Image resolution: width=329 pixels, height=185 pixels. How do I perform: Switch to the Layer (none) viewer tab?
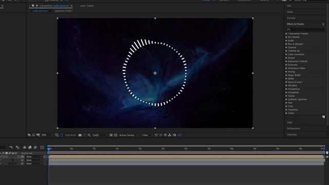(x=87, y=6)
